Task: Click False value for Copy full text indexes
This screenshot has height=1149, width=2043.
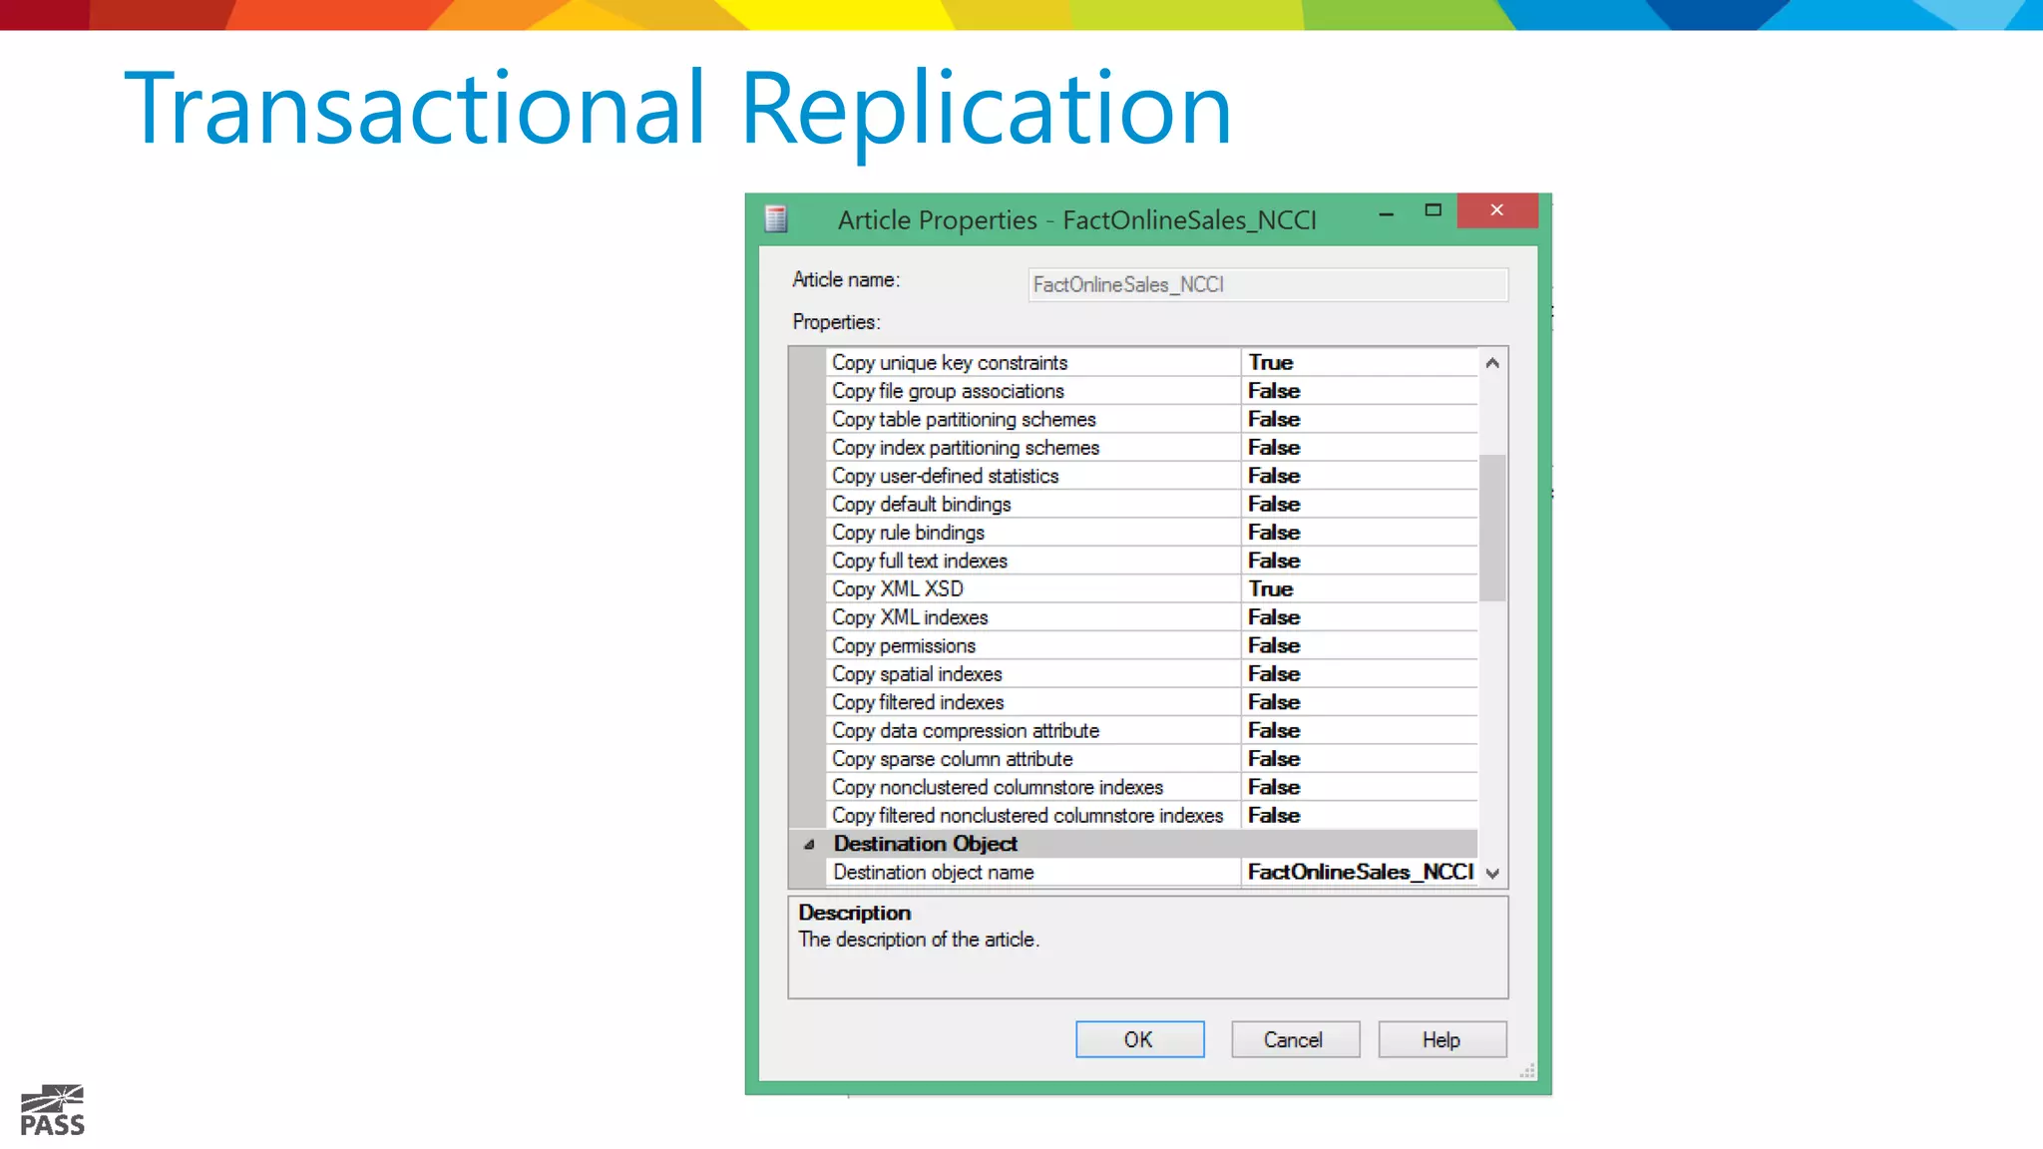Action: coord(1274,561)
